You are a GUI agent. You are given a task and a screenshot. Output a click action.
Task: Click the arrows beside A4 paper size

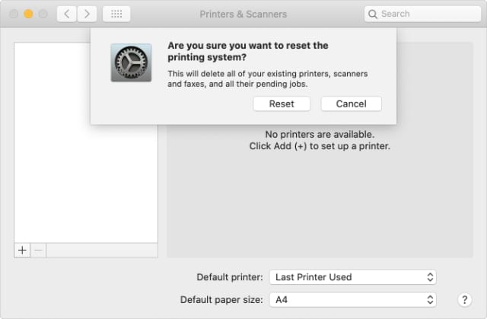(x=430, y=300)
